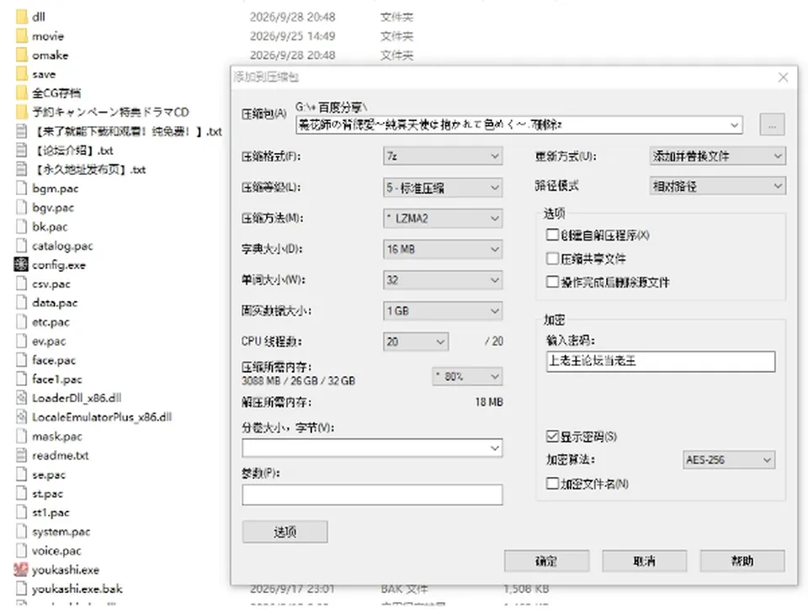Click the config.exe application icon
Screen dimensions: 808x609
tap(21, 265)
